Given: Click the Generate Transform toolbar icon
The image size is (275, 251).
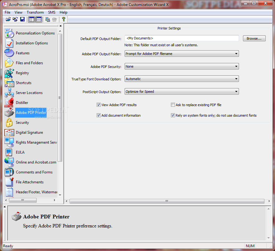Looking at the screenshot, I should (x=48, y=19).
